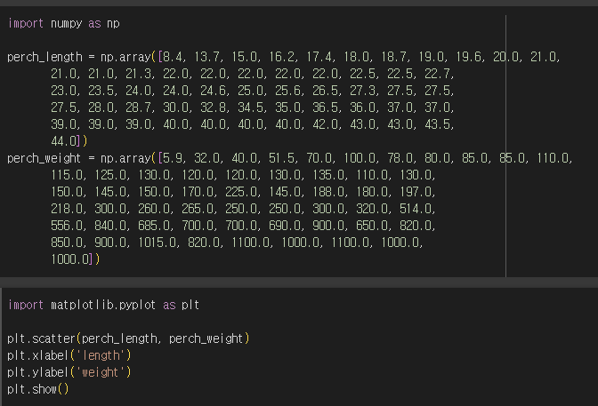Viewport: 598px width, 406px height.
Task: Click the value 34.5 in perch_length
Action: 251,107
